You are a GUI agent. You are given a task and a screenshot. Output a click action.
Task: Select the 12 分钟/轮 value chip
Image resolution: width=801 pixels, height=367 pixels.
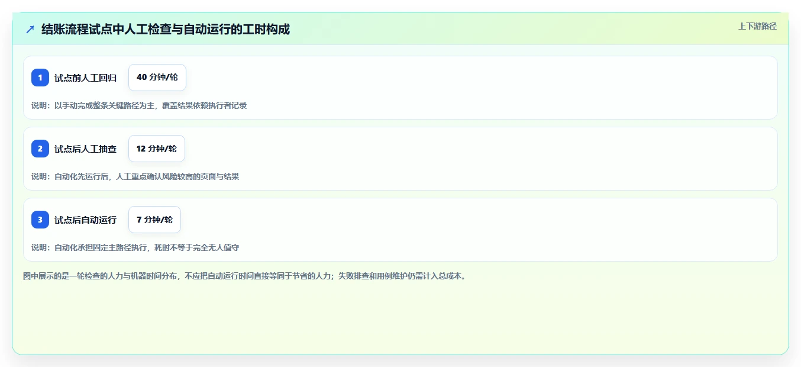pos(157,149)
